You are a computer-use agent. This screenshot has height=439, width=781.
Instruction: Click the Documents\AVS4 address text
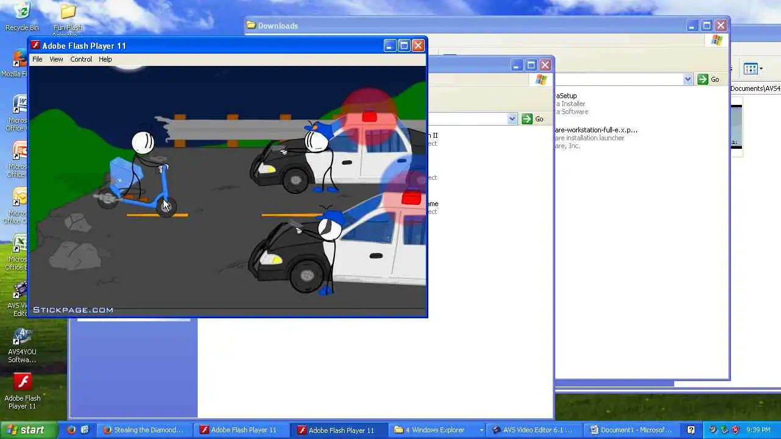pyautogui.click(x=755, y=88)
